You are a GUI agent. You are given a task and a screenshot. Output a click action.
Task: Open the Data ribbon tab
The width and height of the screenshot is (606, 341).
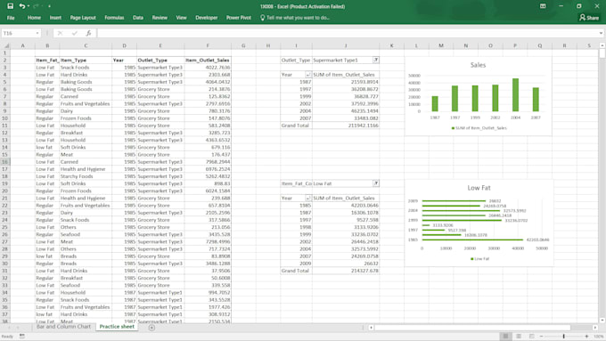pyautogui.click(x=138, y=18)
